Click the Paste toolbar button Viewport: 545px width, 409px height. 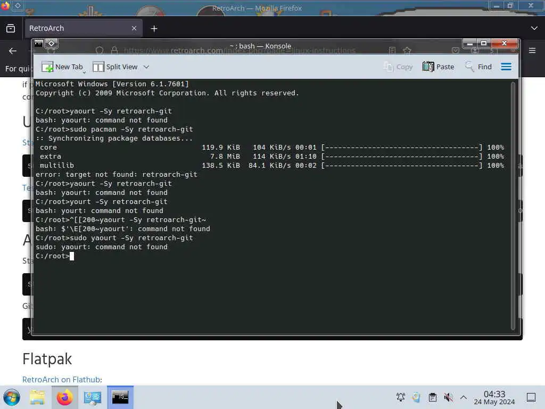[x=439, y=67]
